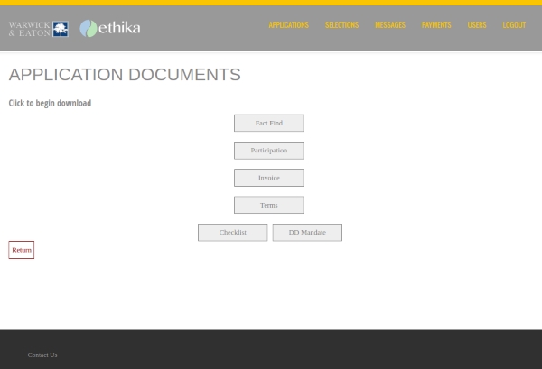Select Users in the top navigation
The height and width of the screenshot is (369, 542).
tap(477, 25)
